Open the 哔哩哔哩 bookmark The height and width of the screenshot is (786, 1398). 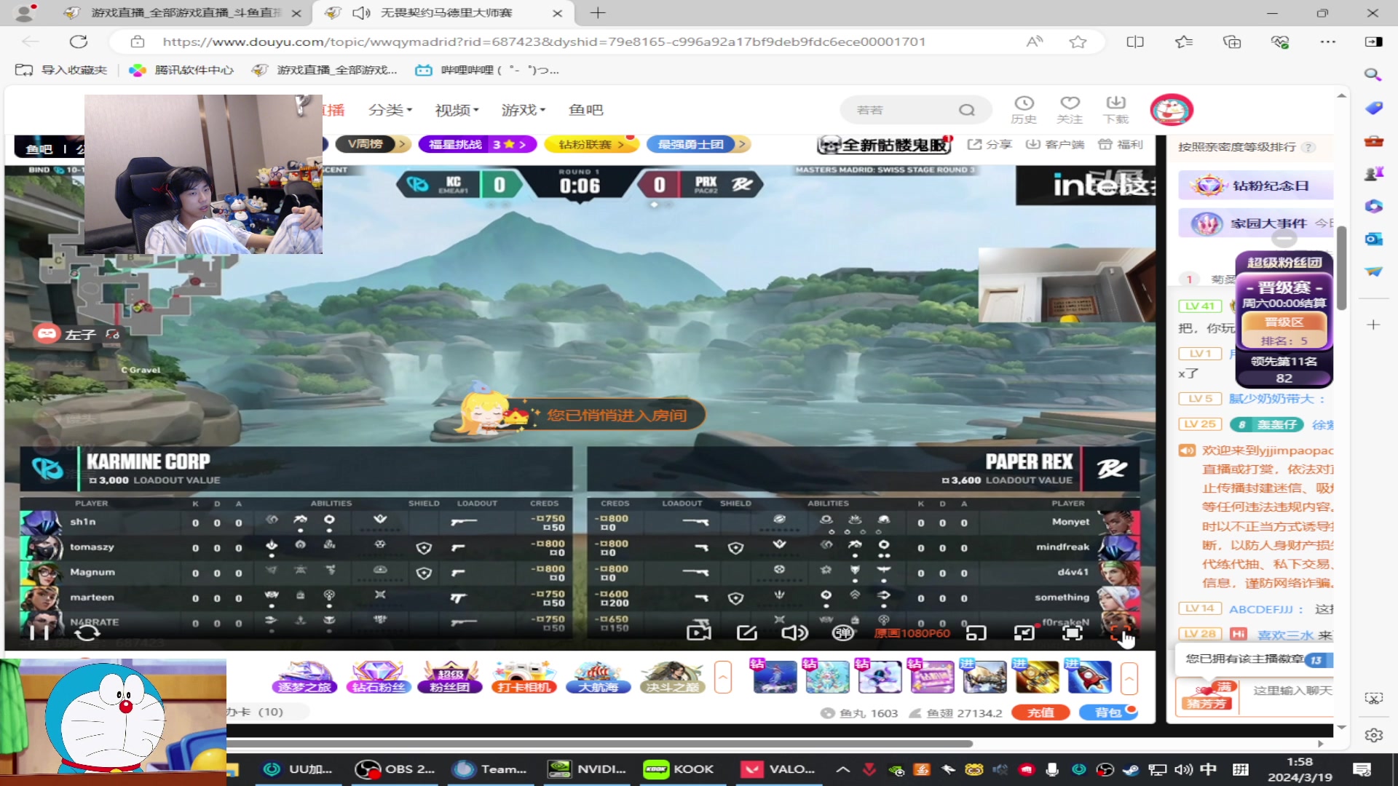click(x=487, y=70)
